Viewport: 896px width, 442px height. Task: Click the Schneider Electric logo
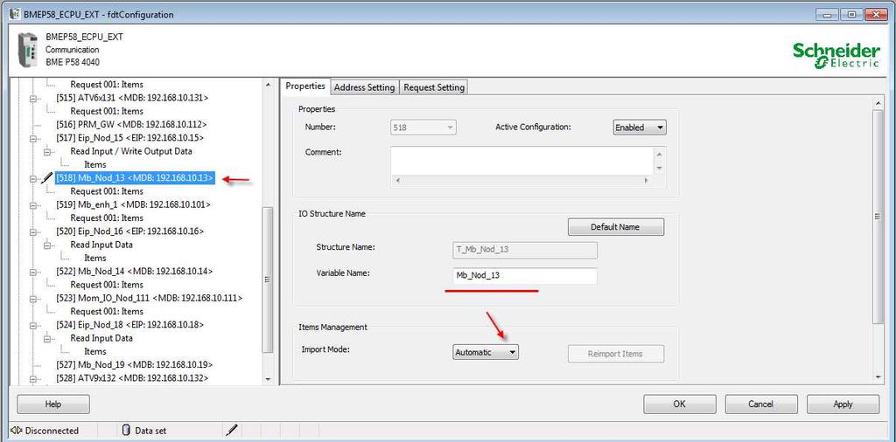836,55
